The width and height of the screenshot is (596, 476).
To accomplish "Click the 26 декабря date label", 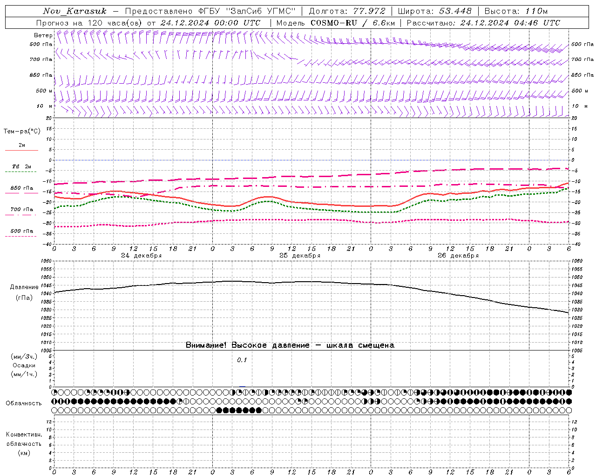I will pyautogui.click(x=458, y=256).
